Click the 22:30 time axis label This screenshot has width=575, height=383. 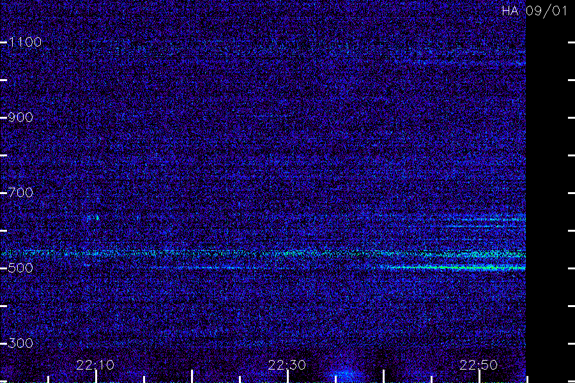287,365
